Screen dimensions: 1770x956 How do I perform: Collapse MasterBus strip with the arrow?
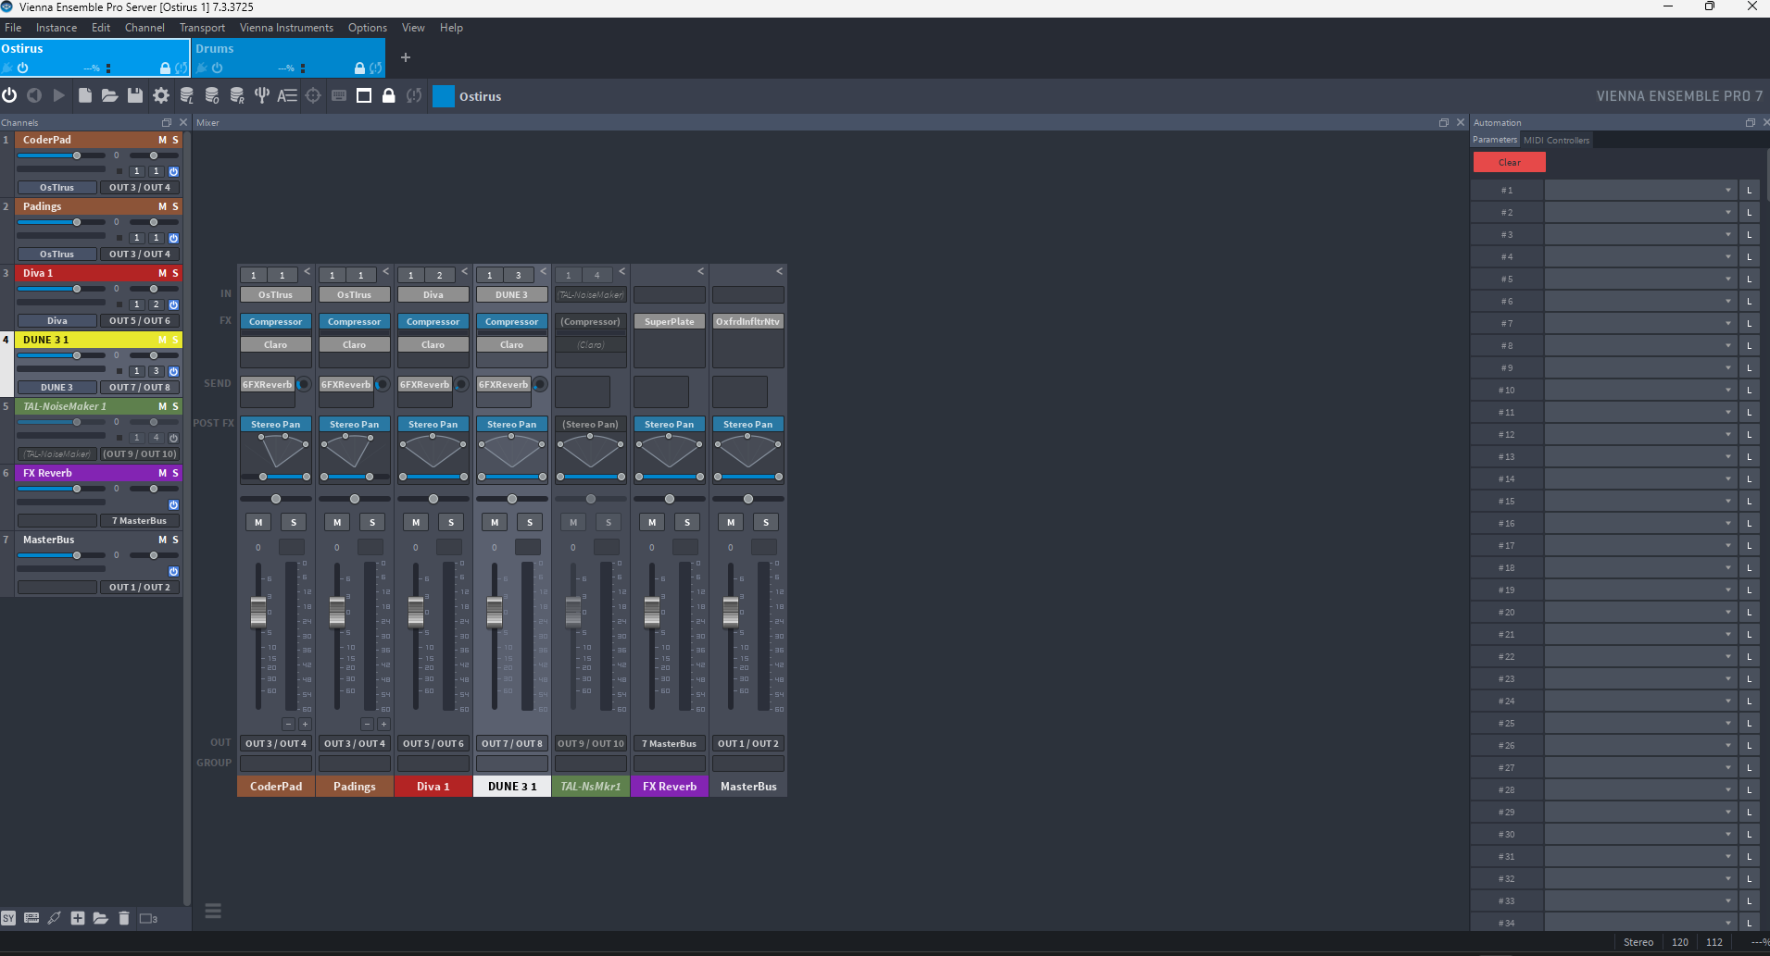coord(780,271)
